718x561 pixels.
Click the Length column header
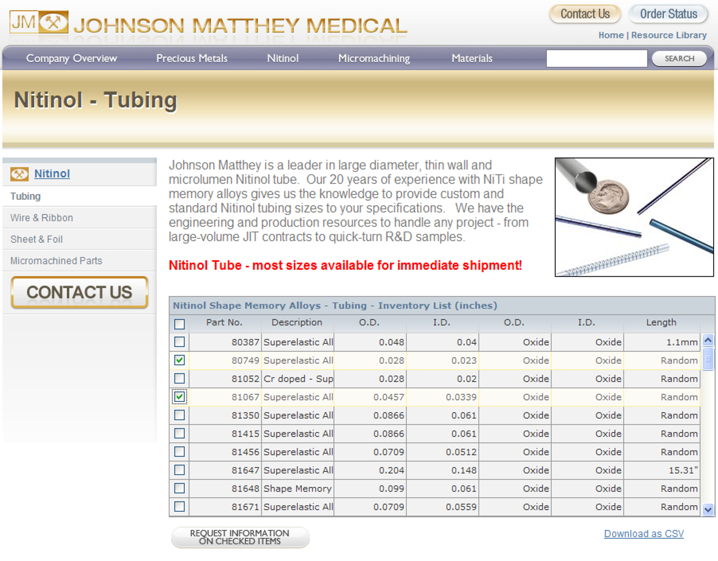tap(661, 322)
